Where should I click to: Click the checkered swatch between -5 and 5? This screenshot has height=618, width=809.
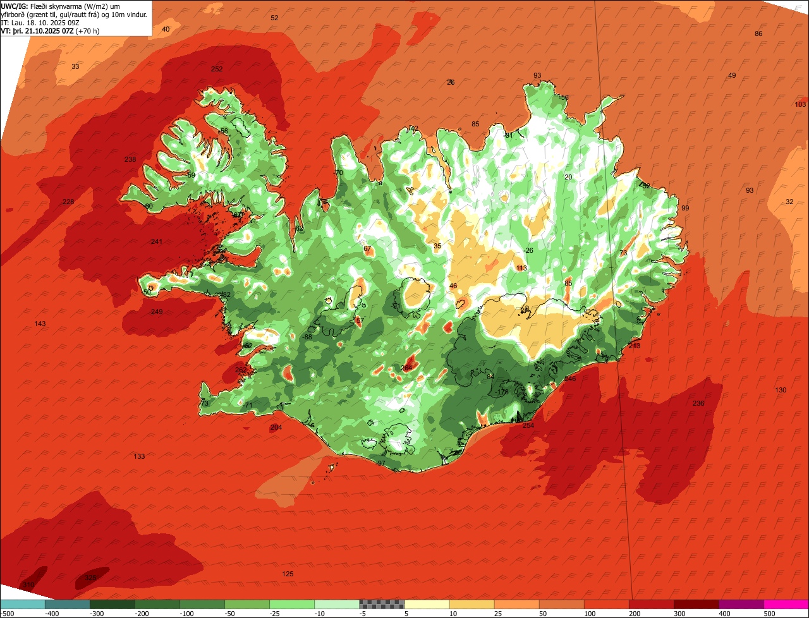pyautogui.click(x=381, y=604)
